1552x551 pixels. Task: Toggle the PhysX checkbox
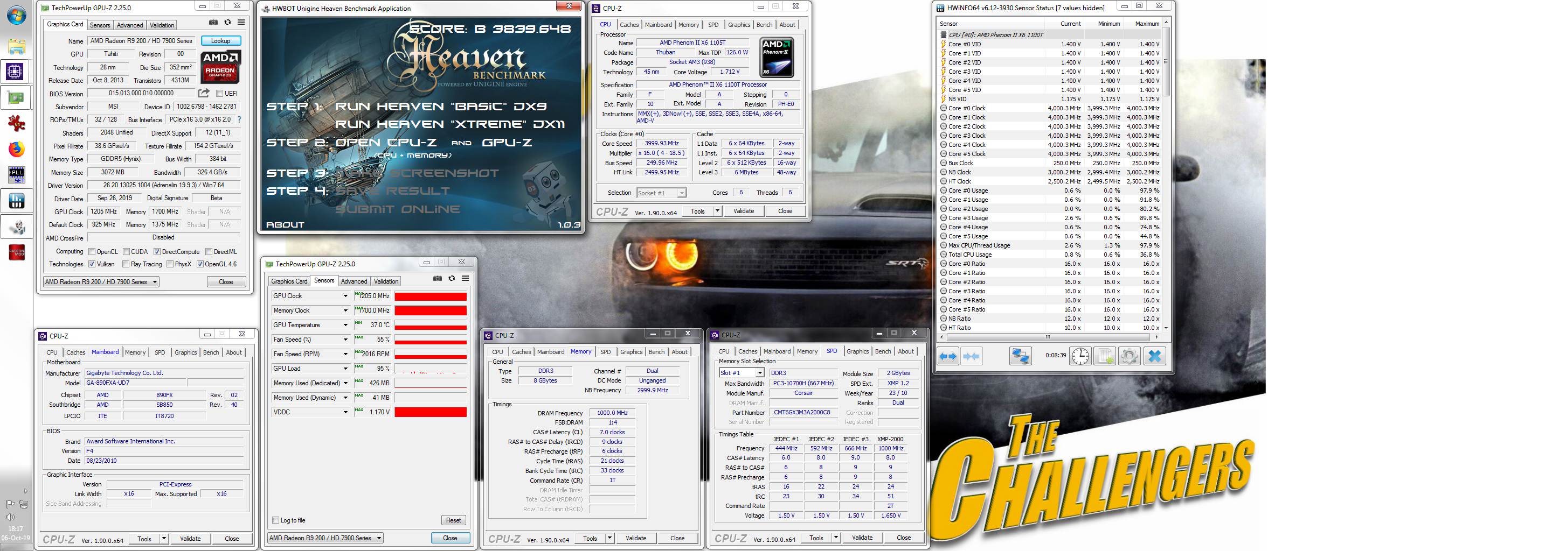(170, 264)
